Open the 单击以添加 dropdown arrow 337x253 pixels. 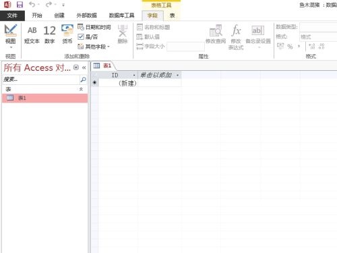[178, 76]
